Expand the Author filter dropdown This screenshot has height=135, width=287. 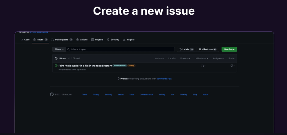(159, 58)
